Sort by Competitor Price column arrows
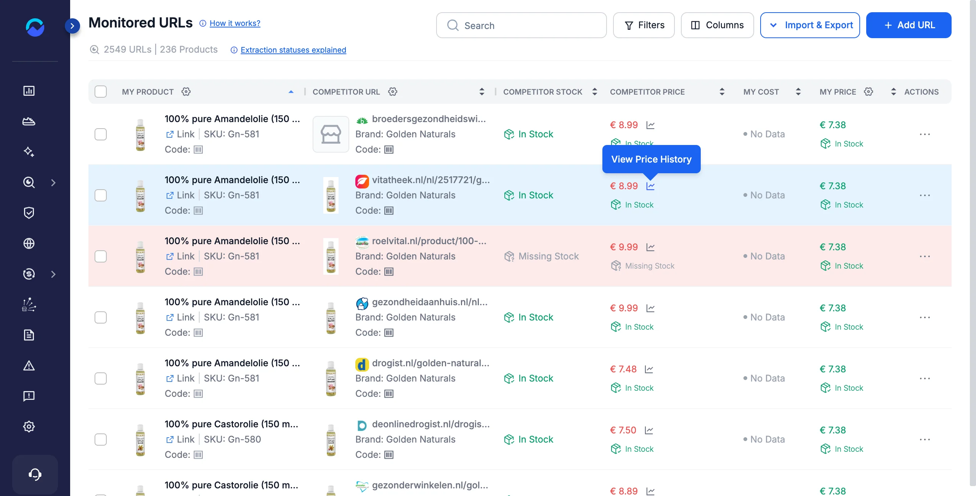Screen dimensions: 976x496 coord(722,92)
